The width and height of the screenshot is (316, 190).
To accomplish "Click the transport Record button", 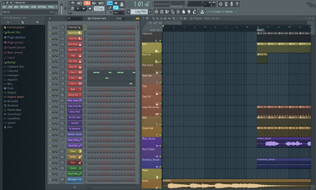I will [90, 8].
